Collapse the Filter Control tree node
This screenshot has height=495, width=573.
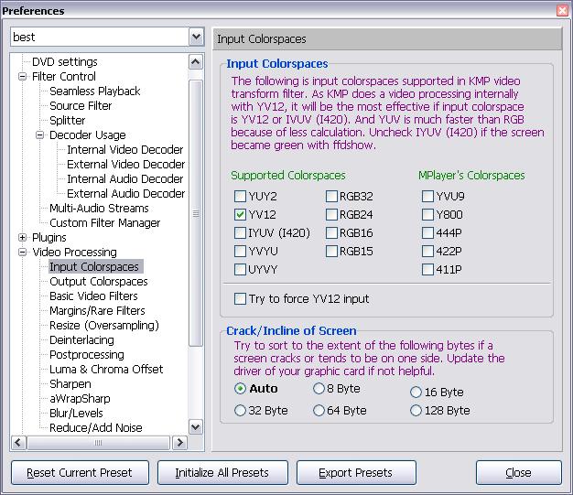tap(23, 77)
